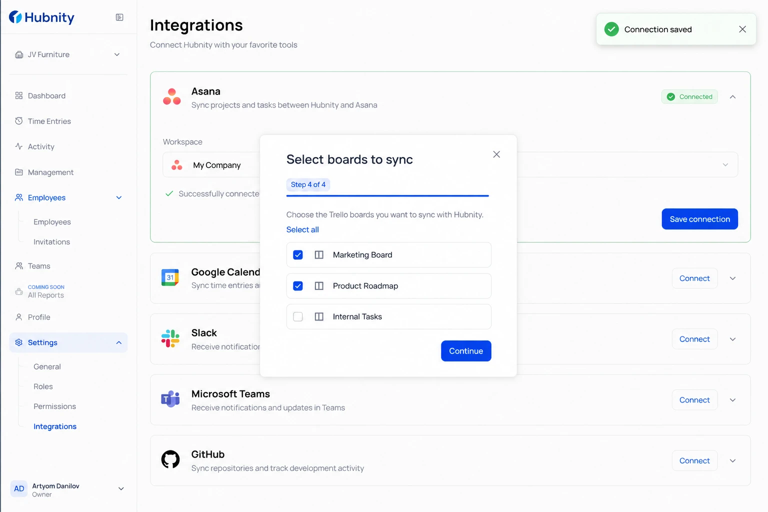Screen dimensions: 768x512
Task: Expand the Microsoft Teams integration card
Action: 732,400
